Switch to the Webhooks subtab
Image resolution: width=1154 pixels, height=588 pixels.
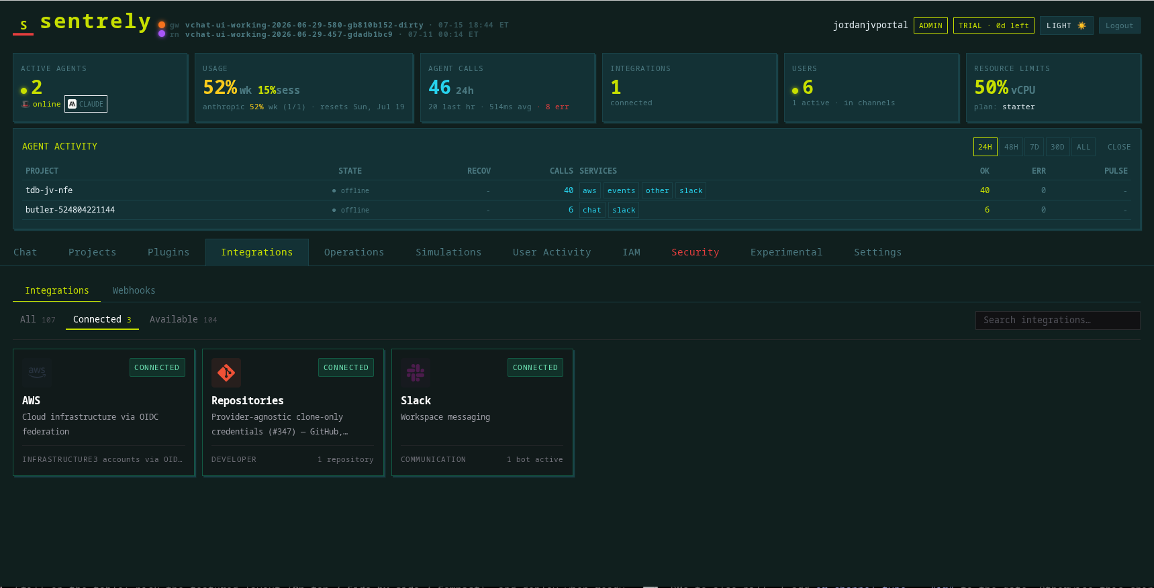pos(134,290)
